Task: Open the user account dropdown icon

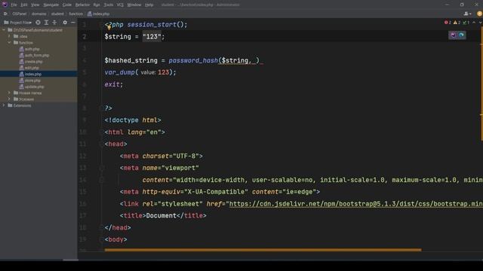Action: point(467,14)
